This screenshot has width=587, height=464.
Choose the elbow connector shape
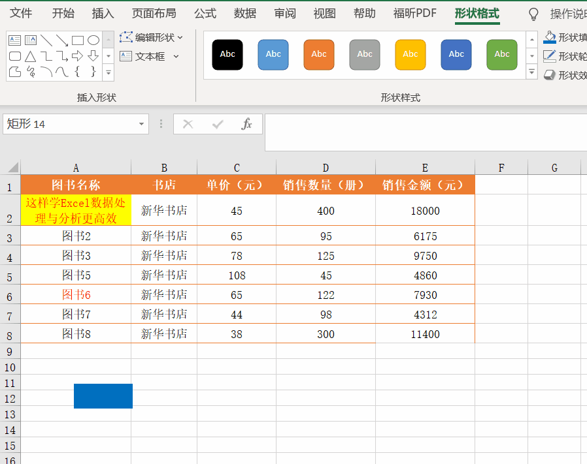pos(46,56)
